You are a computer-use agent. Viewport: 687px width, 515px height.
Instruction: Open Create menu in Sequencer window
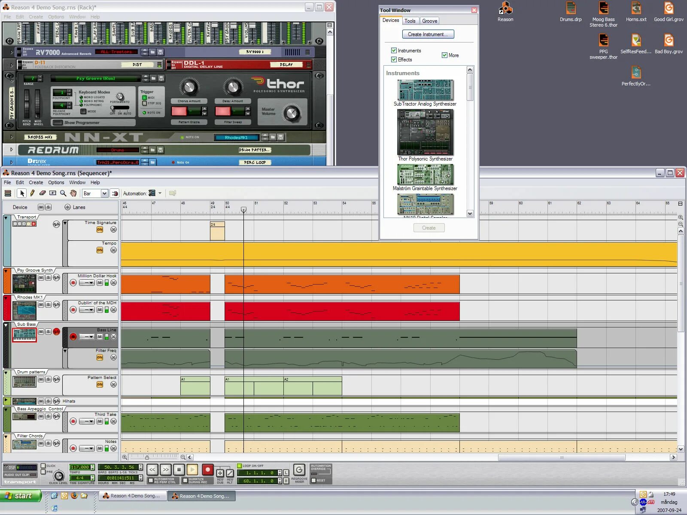point(36,182)
